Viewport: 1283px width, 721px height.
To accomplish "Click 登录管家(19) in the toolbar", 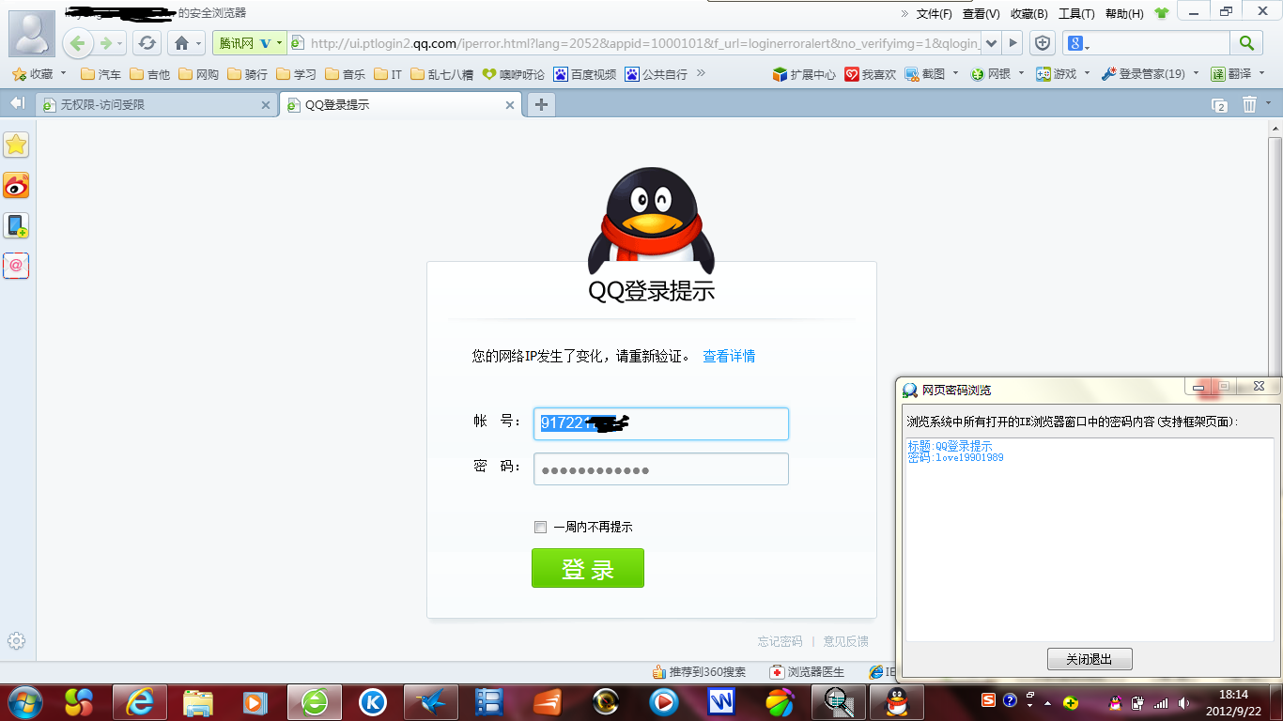I will (x=1142, y=74).
